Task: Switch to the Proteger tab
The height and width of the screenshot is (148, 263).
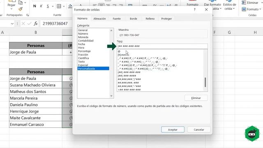Action: 166,18
